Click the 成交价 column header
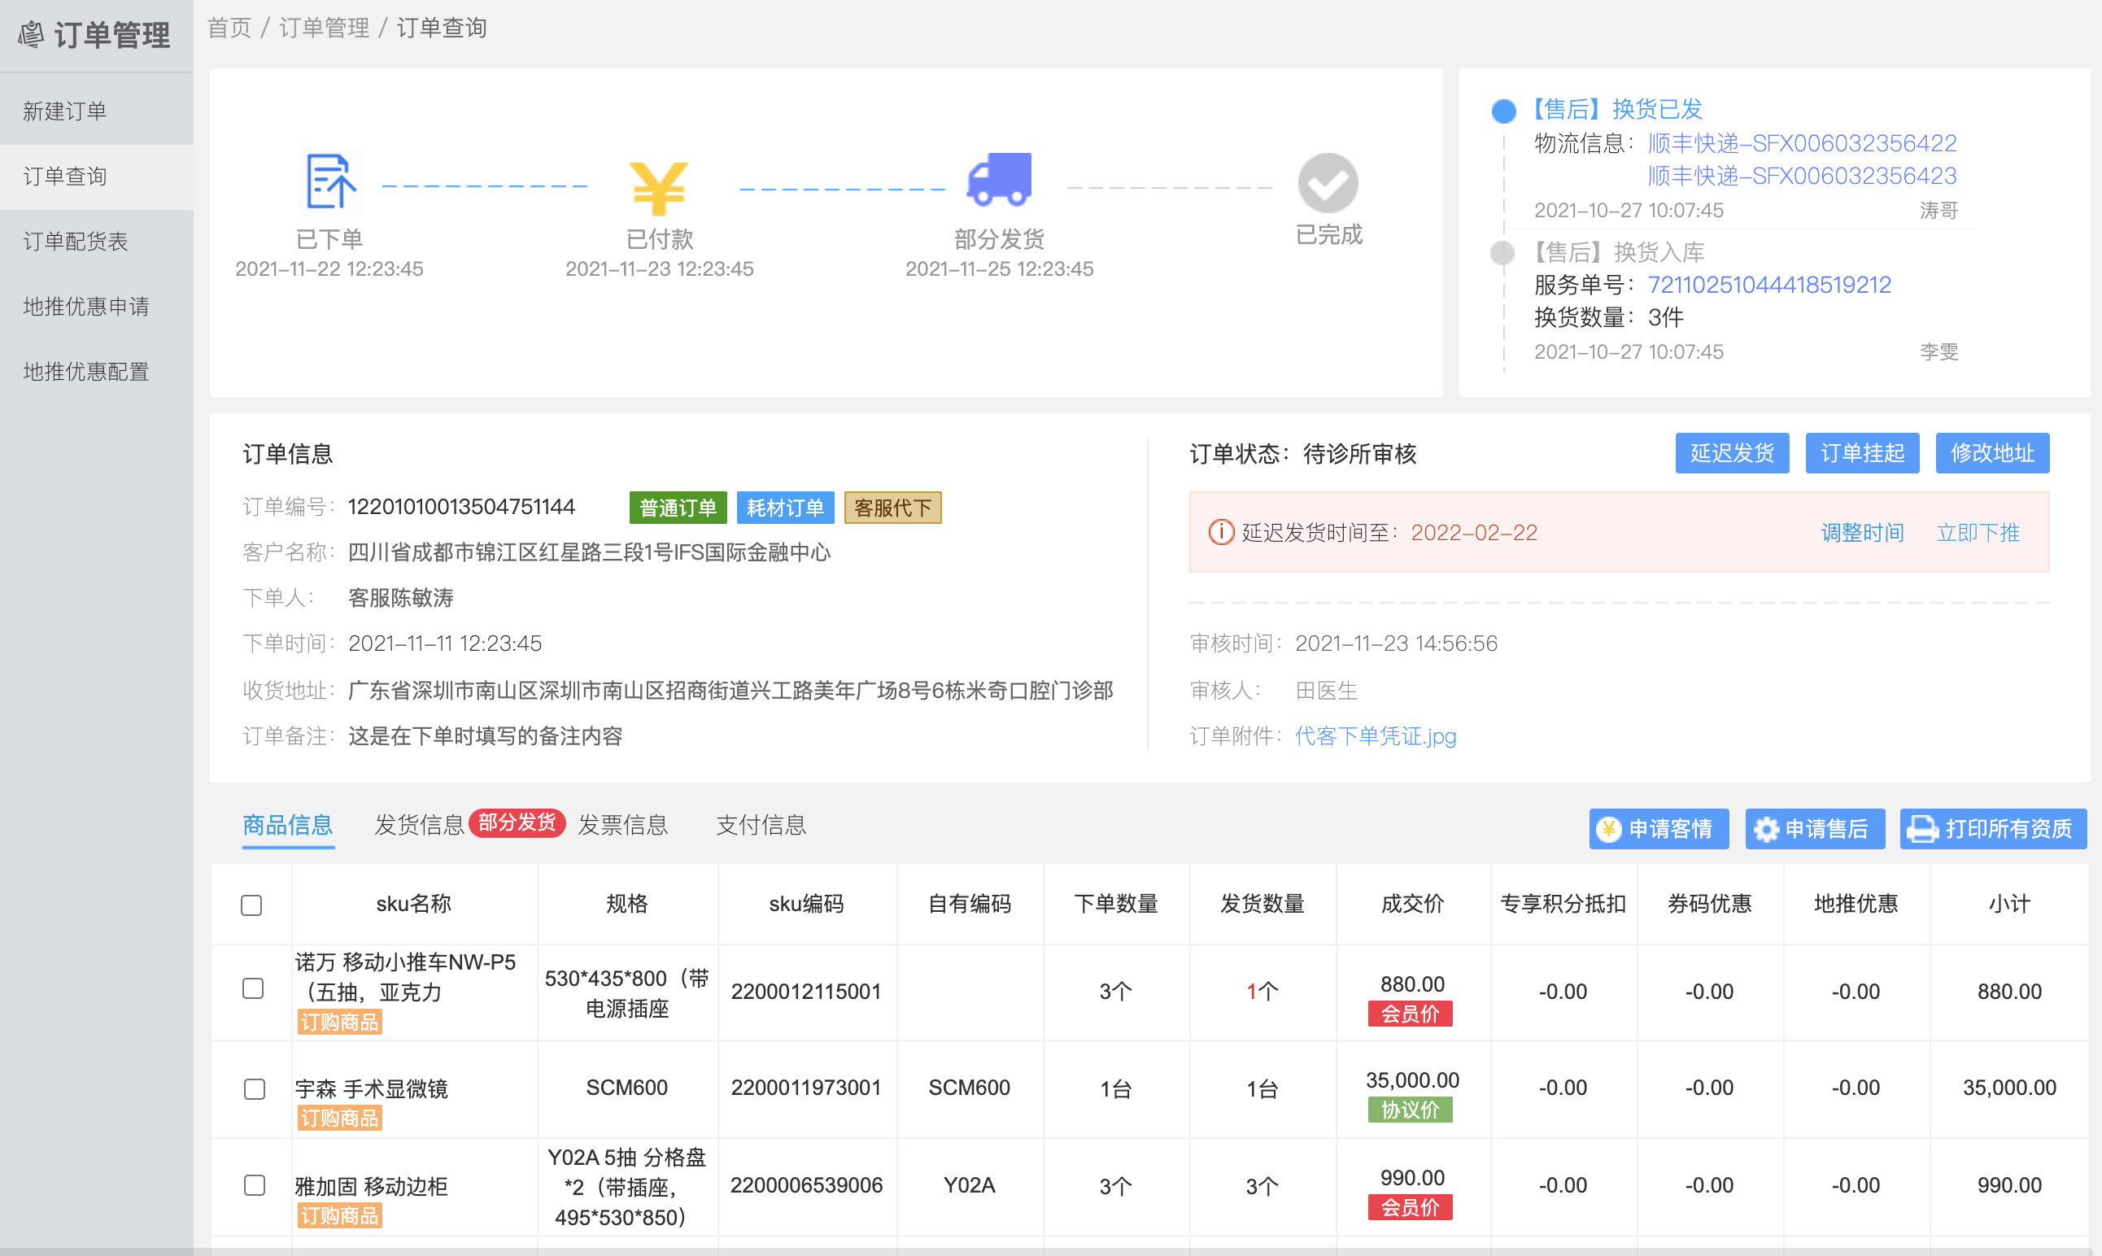The image size is (2102, 1256). tap(1412, 904)
